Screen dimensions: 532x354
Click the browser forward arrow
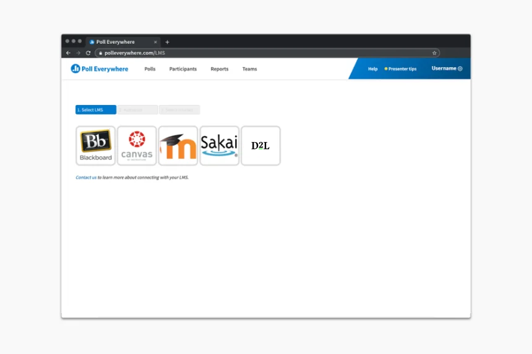[x=78, y=53]
